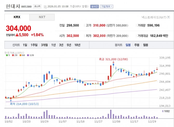Select the 1년 line chart period
This screenshot has height=127, width=174.
(53, 45)
